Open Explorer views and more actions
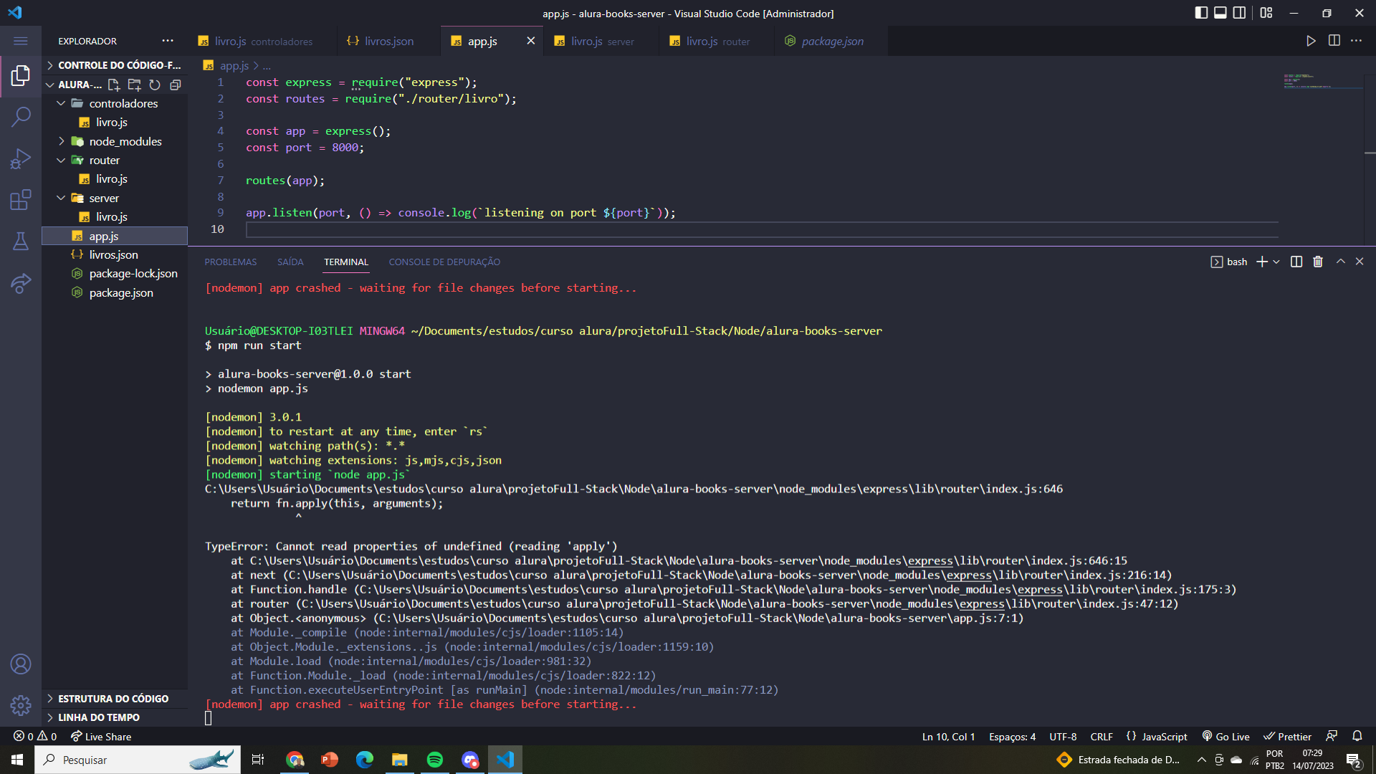Screen dimensions: 1376x774 168,41
